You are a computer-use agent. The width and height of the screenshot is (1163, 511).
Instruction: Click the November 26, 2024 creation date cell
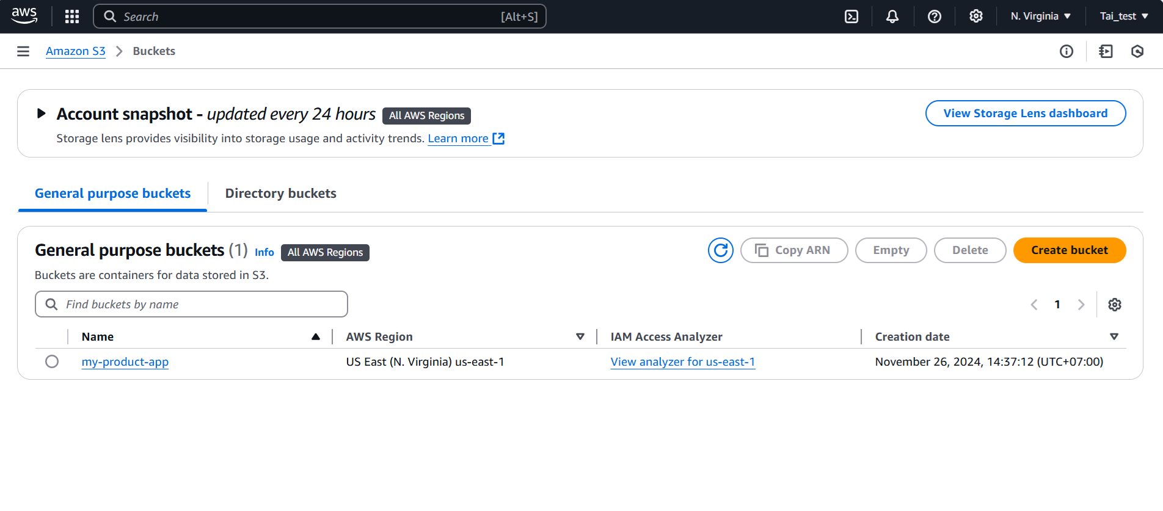click(x=989, y=362)
